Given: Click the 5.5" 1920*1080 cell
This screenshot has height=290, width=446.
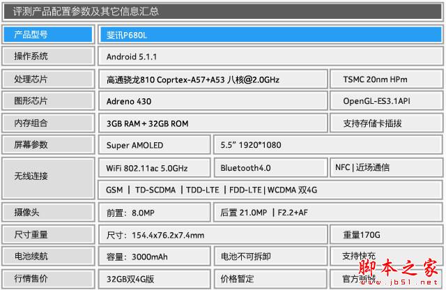Looking at the screenshot, I should coord(328,145).
